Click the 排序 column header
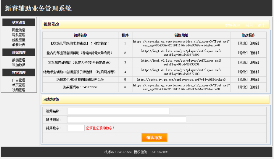 [x=125, y=35]
